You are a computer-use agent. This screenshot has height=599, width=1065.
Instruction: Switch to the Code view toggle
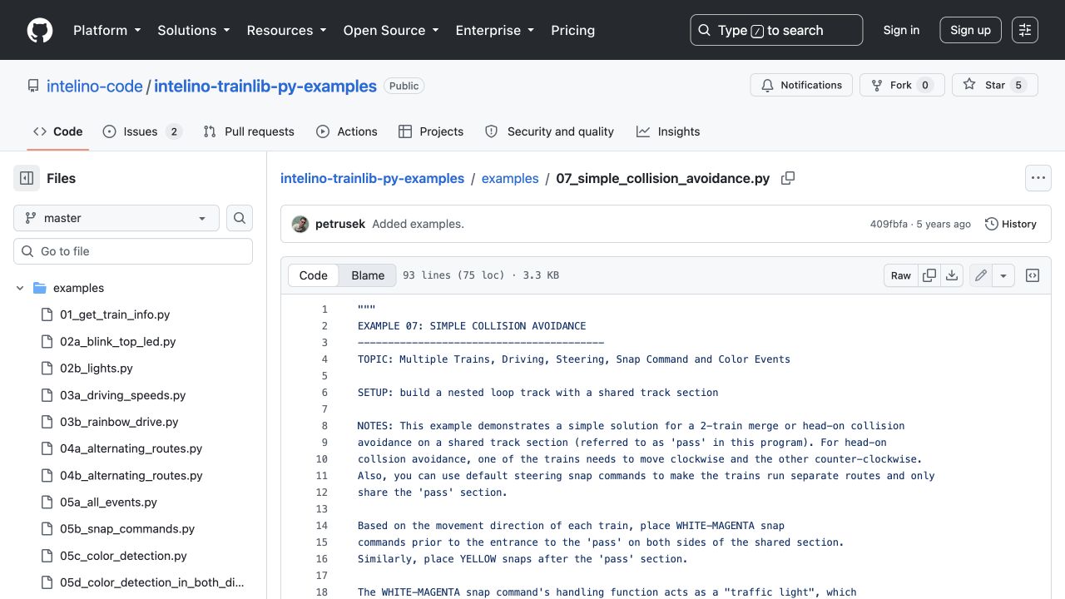click(x=314, y=275)
